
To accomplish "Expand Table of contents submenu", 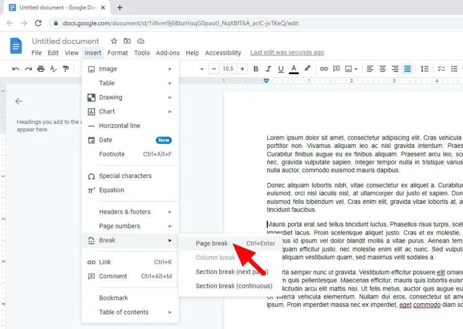I will pyautogui.click(x=130, y=312).
